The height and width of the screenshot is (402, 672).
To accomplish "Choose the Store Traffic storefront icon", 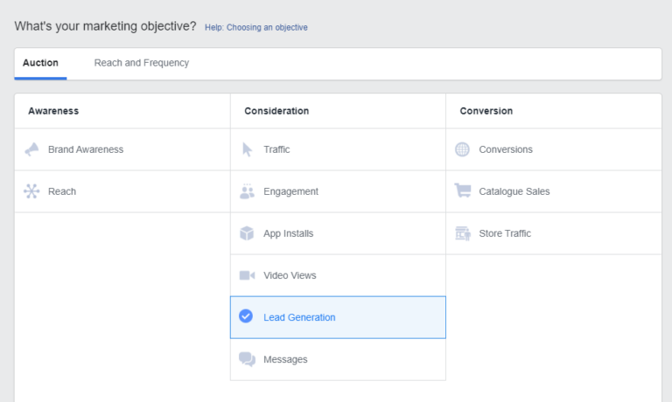I will [462, 233].
